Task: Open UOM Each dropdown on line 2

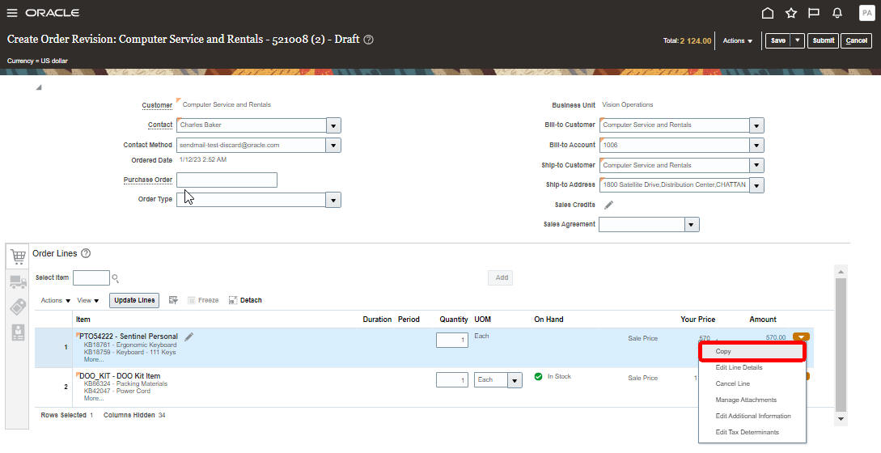Action: 515,380
